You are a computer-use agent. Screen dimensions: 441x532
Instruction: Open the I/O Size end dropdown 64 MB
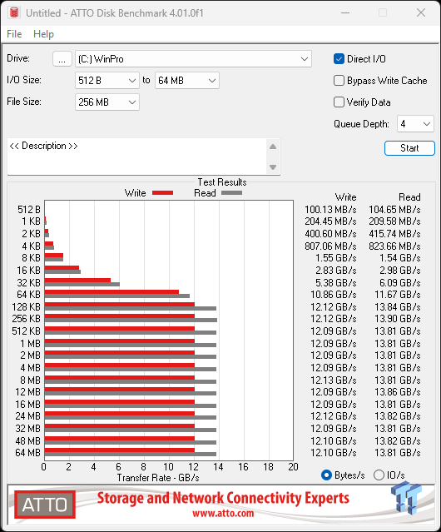pyautogui.click(x=187, y=81)
